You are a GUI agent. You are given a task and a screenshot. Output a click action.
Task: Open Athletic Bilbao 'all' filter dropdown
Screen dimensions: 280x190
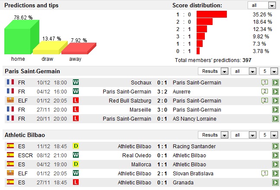[x=243, y=135]
